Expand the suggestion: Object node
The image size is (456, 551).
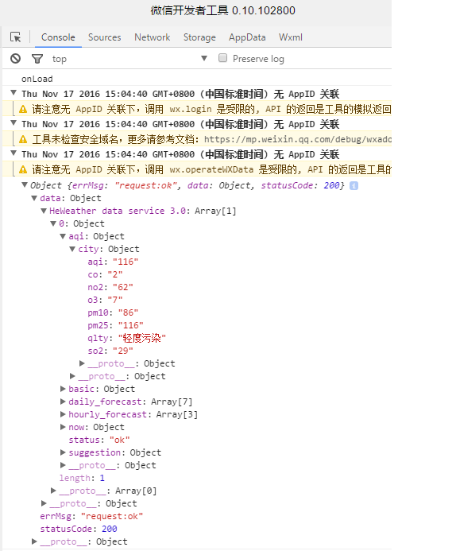(63, 452)
